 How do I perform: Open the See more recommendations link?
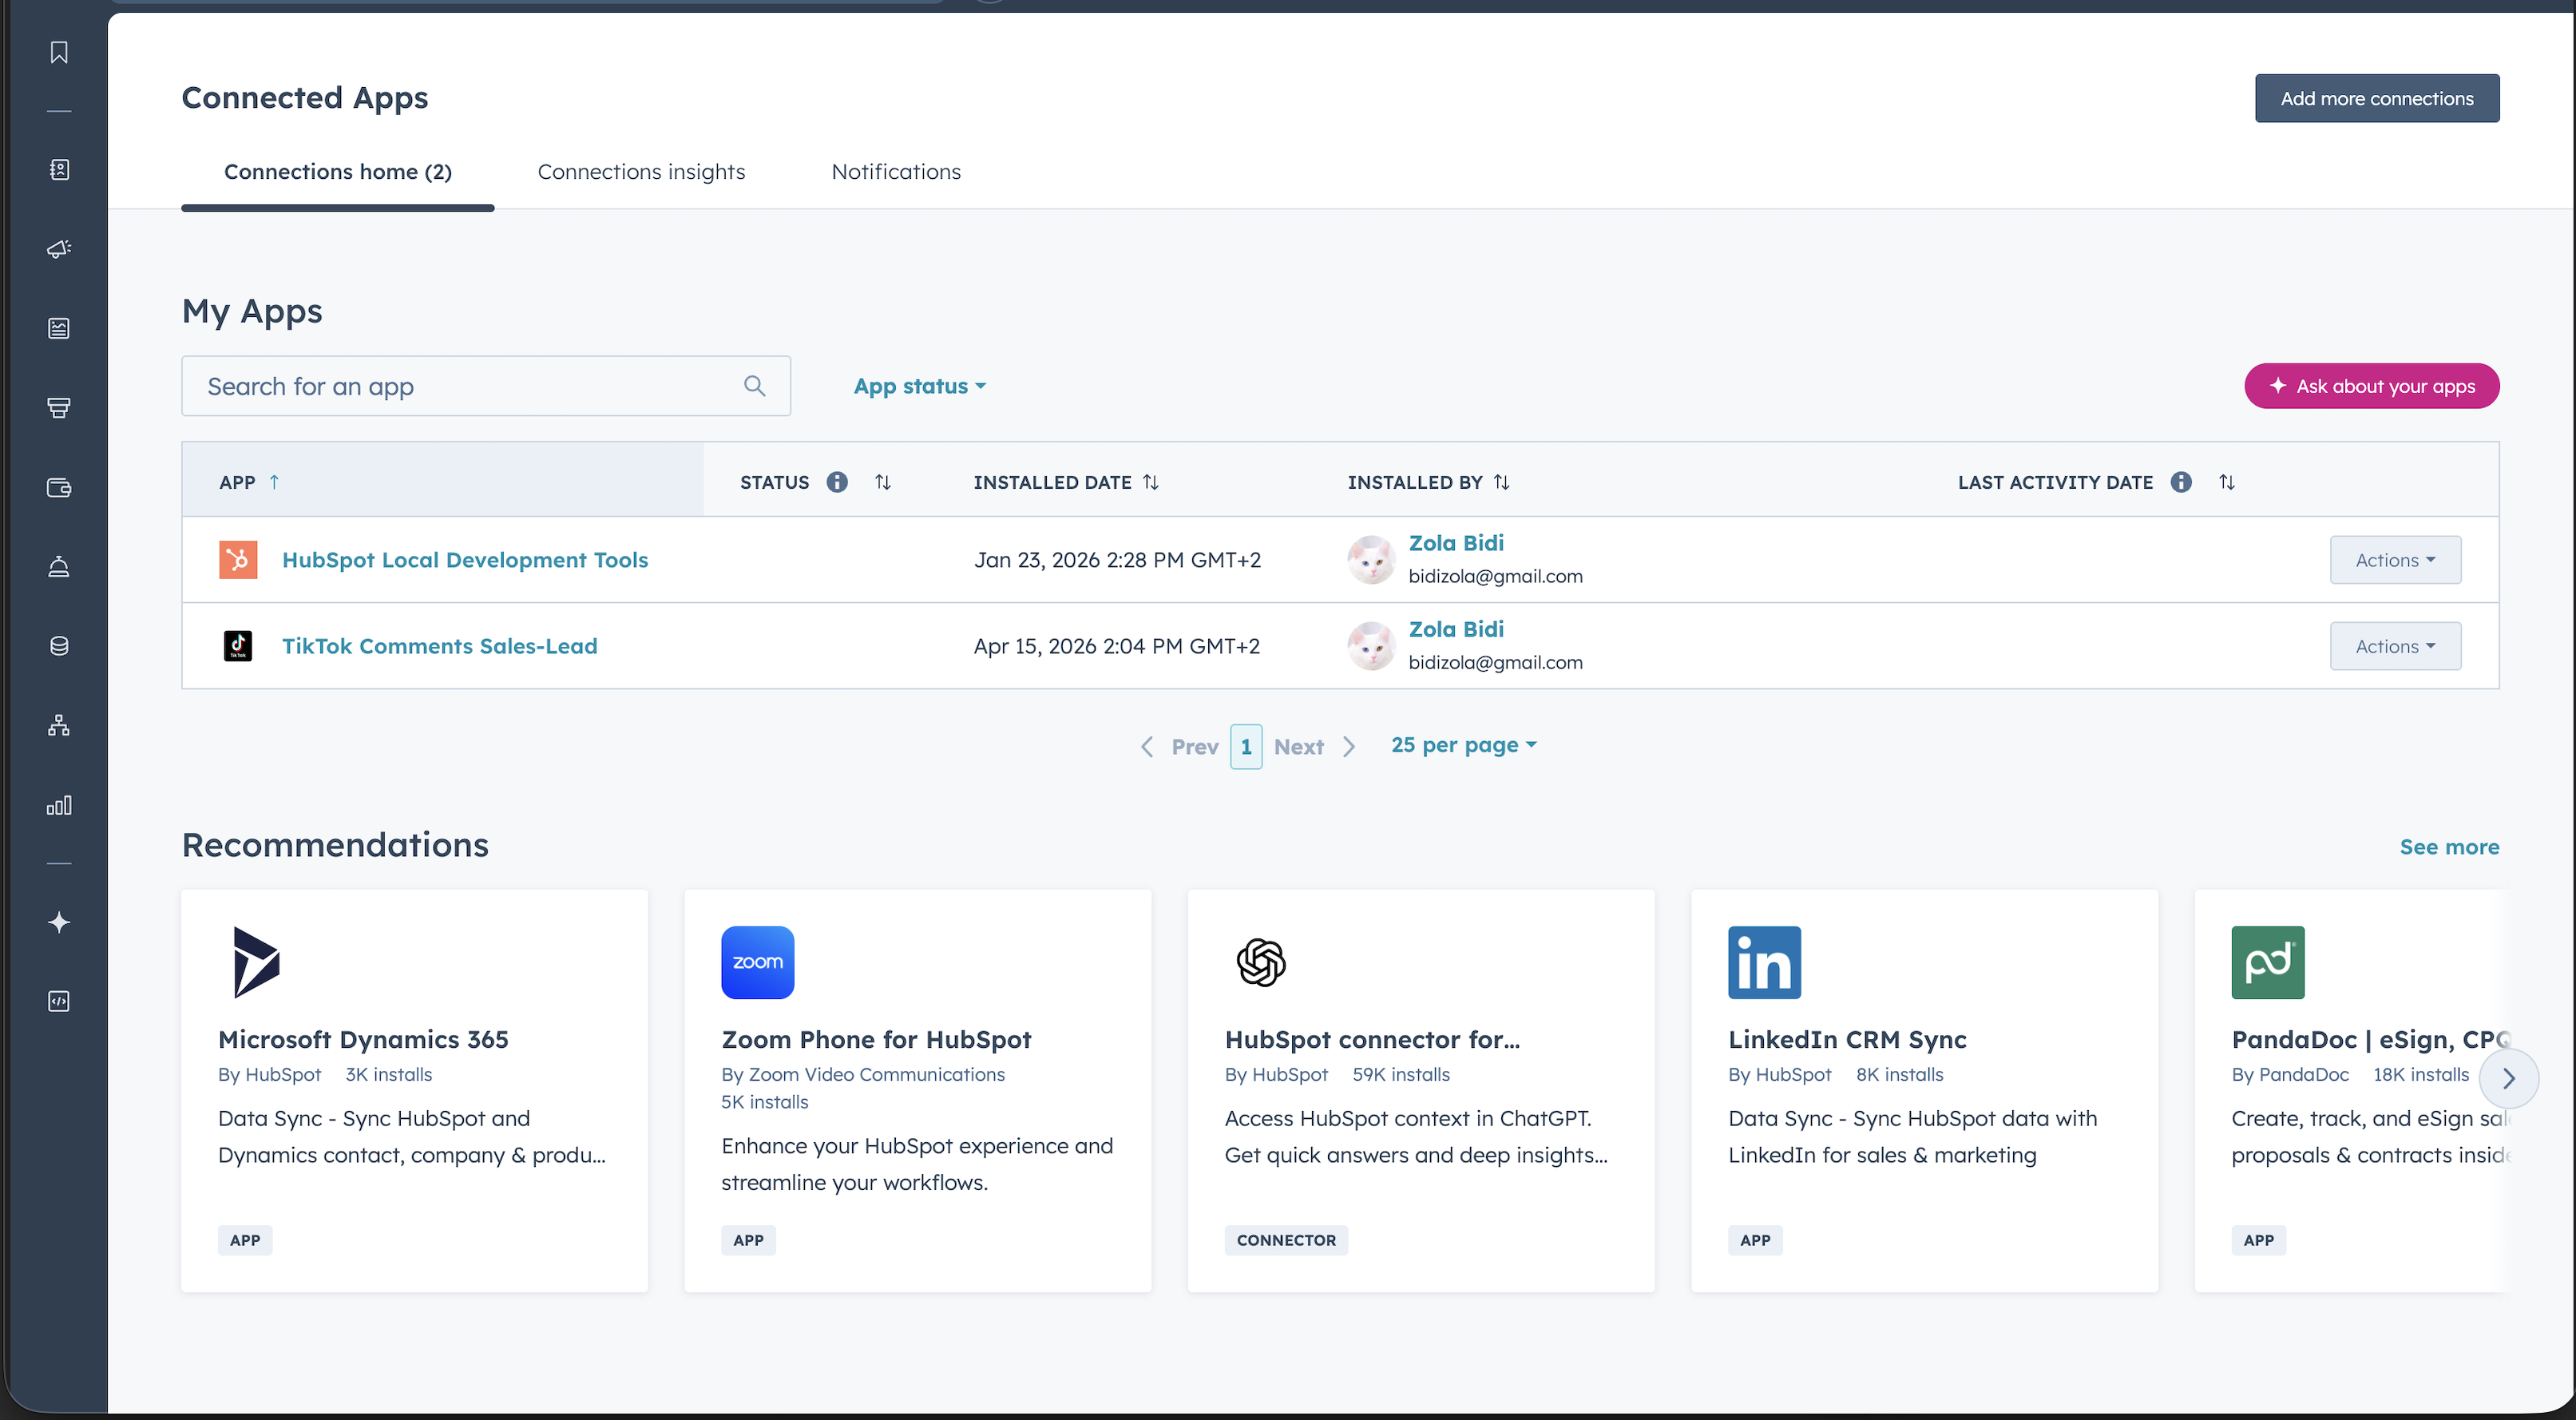[x=2449, y=847]
